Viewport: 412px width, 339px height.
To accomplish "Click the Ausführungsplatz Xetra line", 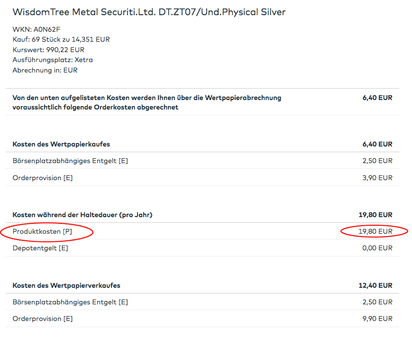I will point(53,60).
